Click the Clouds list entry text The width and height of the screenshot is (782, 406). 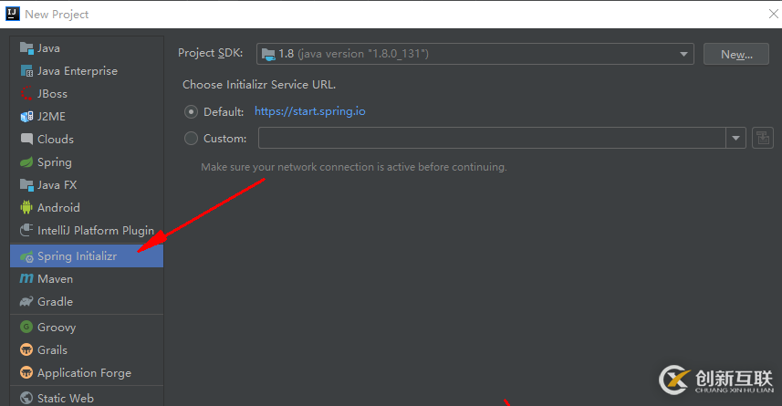pyautogui.click(x=56, y=140)
